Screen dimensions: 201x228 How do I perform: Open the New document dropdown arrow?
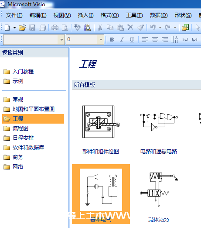tap(14, 28)
